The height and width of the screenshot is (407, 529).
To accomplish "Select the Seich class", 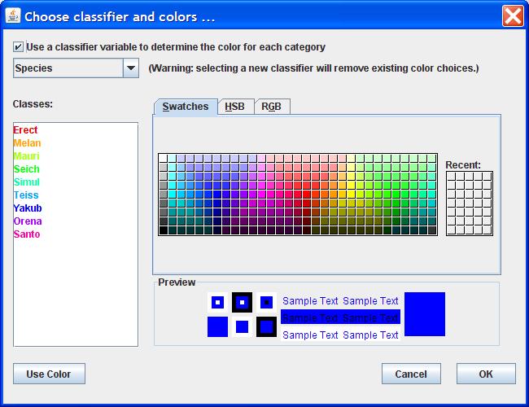I will [x=26, y=169].
